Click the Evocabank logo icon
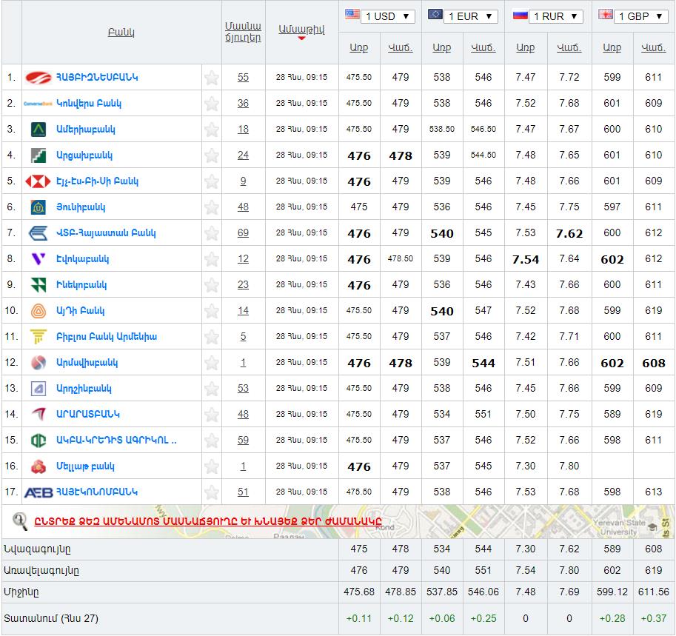Image resolution: width=676 pixels, height=636 pixels. click(x=38, y=259)
